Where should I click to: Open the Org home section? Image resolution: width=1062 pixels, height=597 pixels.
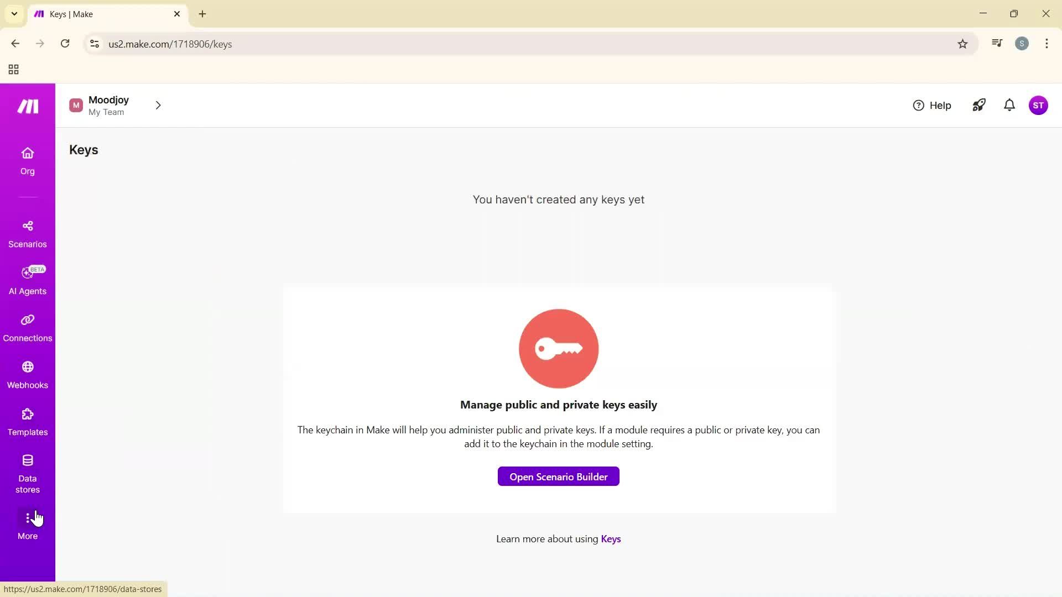coord(27,160)
